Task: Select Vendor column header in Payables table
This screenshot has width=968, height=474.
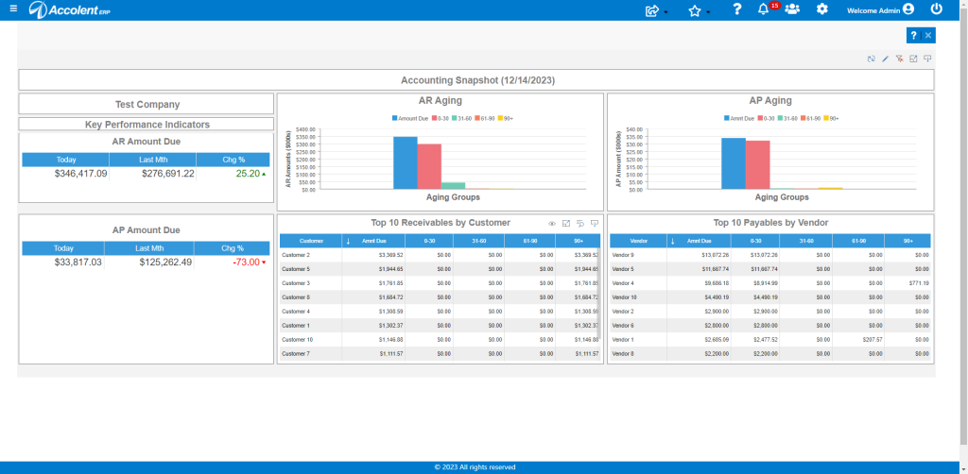Action: coord(638,241)
